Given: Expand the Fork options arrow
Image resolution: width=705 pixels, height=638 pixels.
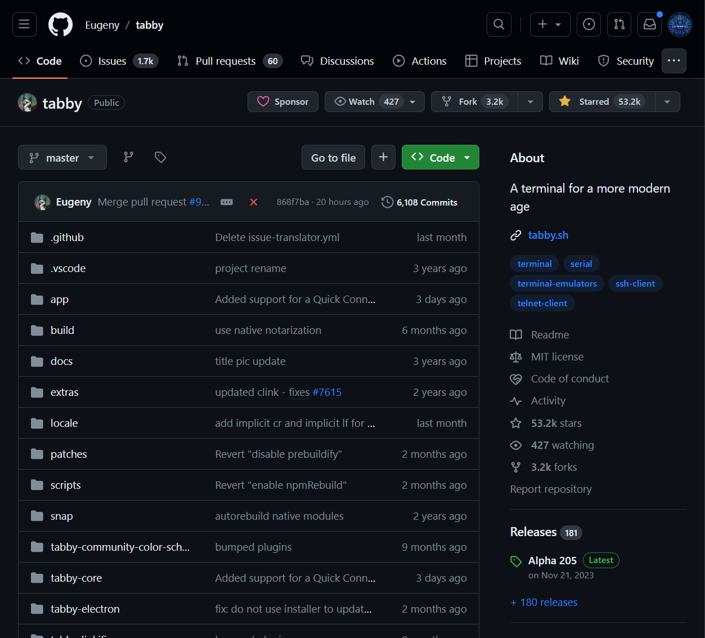Looking at the screenshot, I should tap(530, 102).
